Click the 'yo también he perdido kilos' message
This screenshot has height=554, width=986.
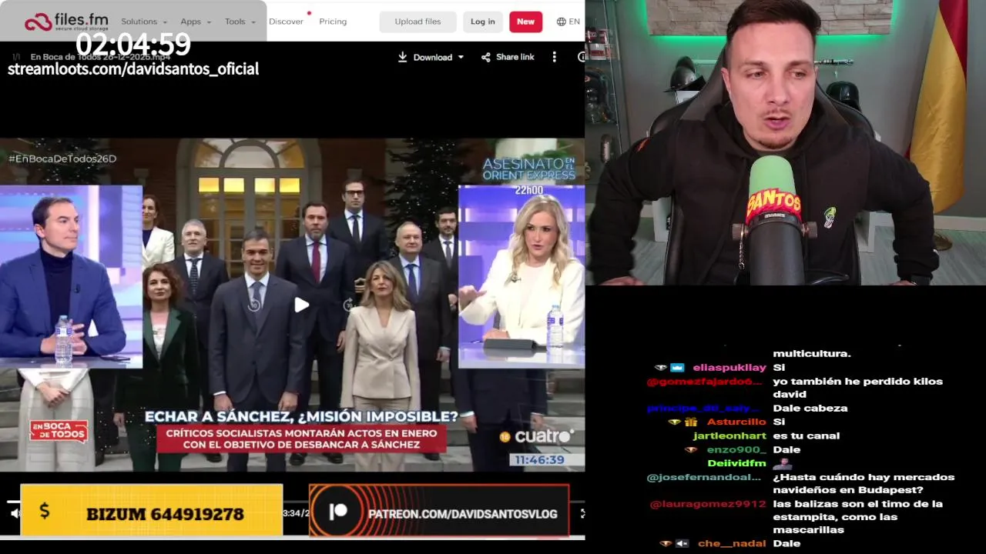857,387
